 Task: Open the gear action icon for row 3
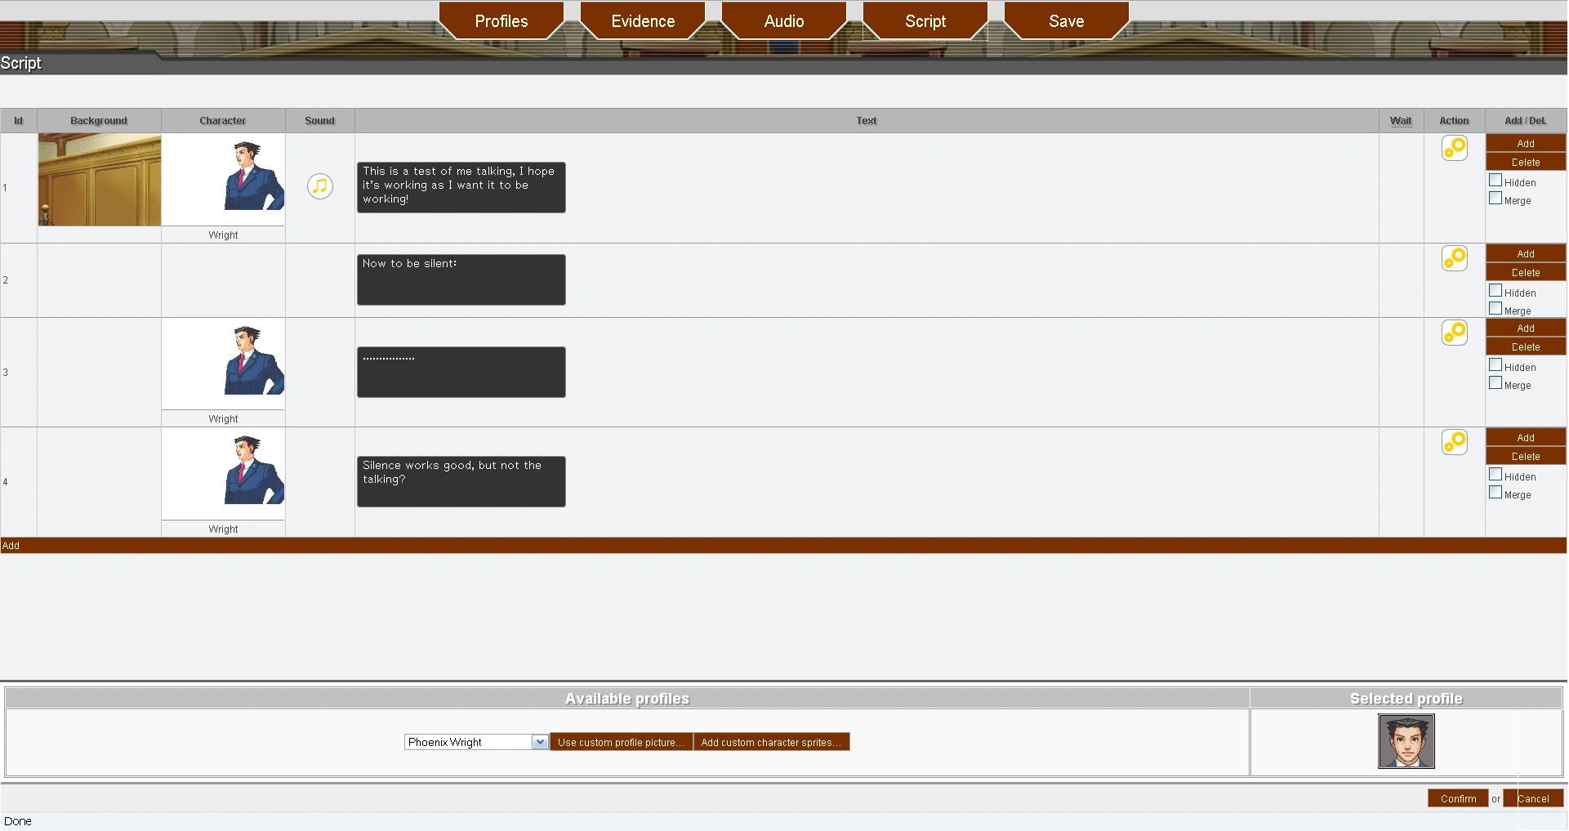click(x=1454, y=333)
